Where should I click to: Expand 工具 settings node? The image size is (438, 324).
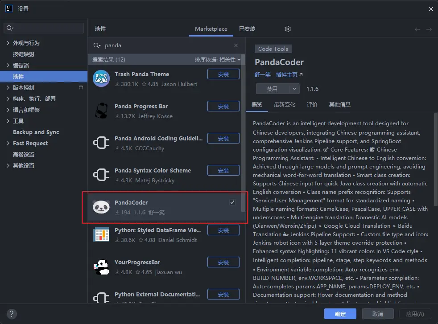[8, 121]
